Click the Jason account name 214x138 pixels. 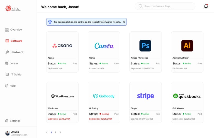pyautogui.click(x=15, y=132)
